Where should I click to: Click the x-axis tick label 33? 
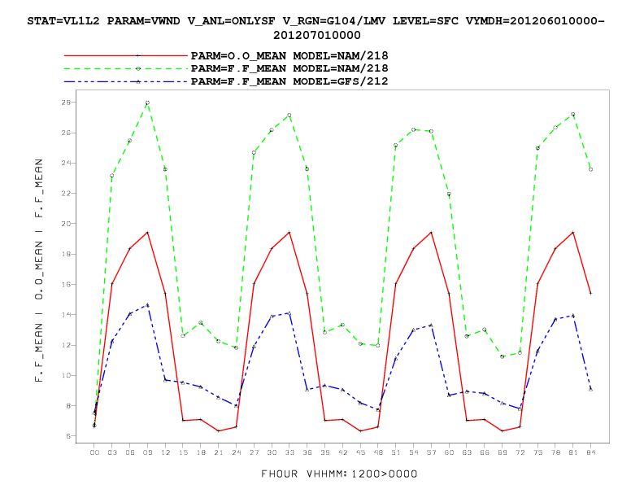pos(289,452)
